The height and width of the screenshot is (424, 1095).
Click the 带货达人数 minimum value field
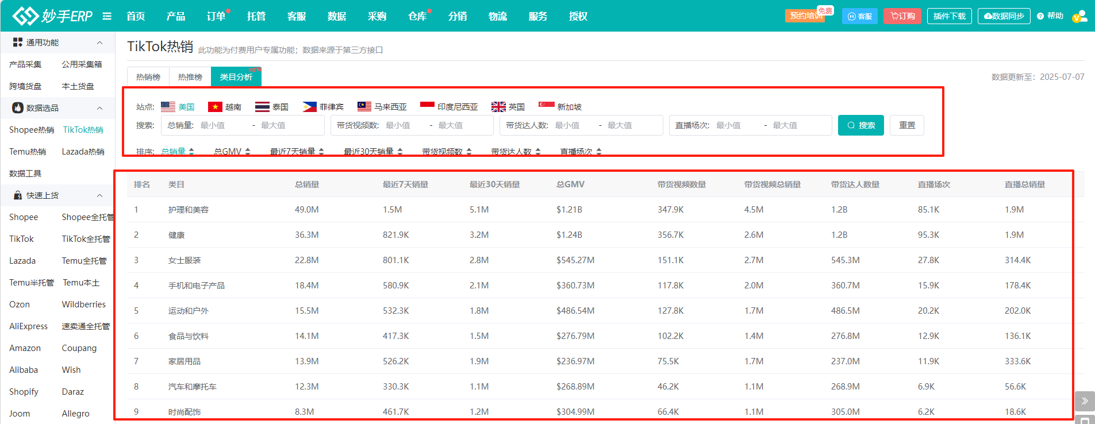coord(574,125)
